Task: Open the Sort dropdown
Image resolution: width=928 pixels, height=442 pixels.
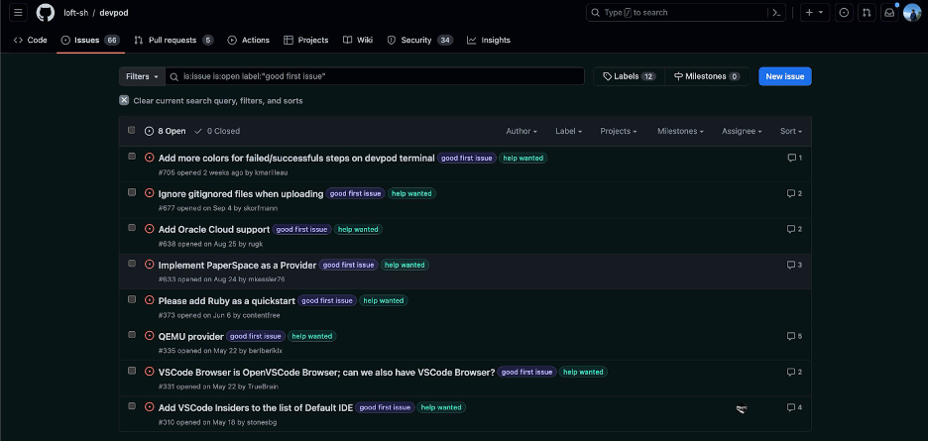Action: [x=791, y=131]
